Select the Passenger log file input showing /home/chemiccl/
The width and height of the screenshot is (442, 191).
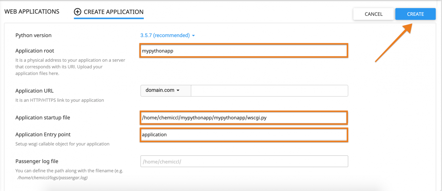point(243,161)
